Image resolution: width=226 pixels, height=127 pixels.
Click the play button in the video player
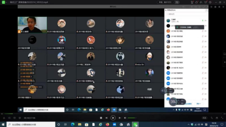pyautogui.click(x=113, y=118)
